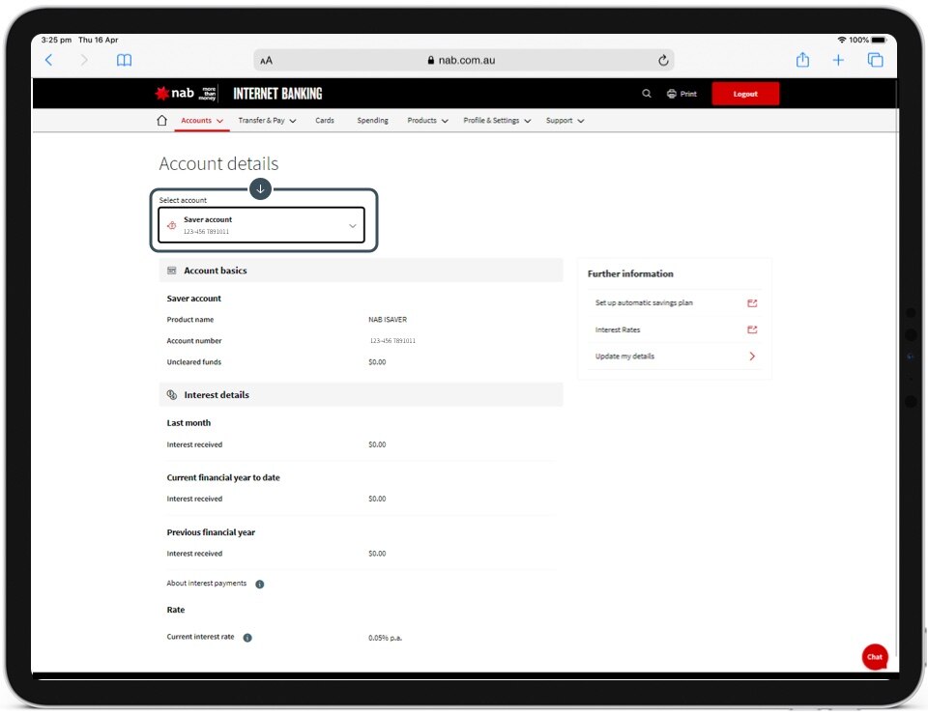Screen dimensions: 928x715
Task: Go to the Spending menu item
Action: pyautogui.click(x=372, y=121)
